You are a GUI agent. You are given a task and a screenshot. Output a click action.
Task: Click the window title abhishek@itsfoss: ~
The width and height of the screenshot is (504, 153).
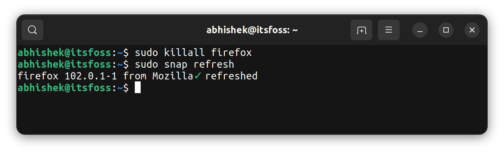click(252, 30)
